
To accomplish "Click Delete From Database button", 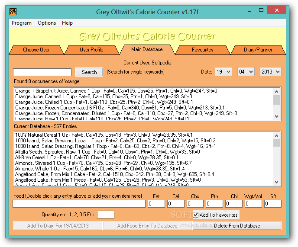I will (x=237, y=225).
